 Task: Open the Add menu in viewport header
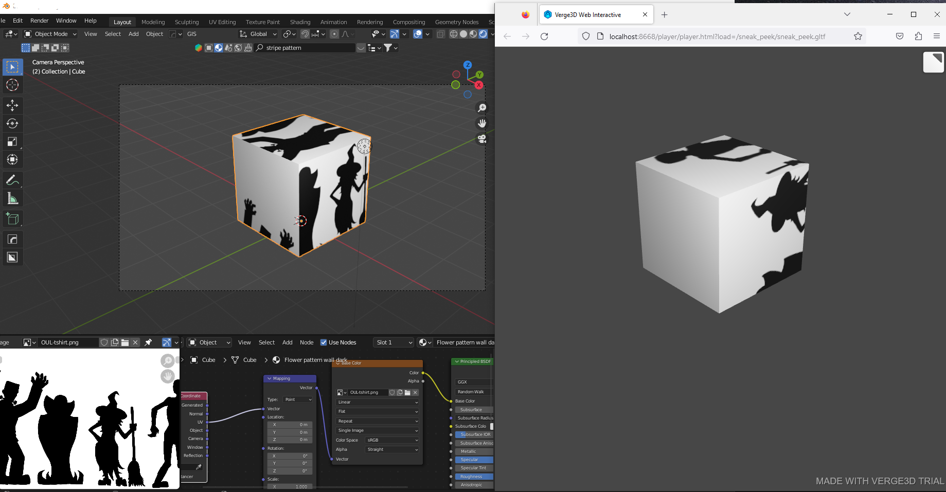133,34
